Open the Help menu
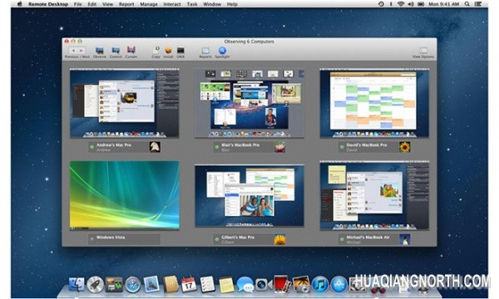 point(232,4)
